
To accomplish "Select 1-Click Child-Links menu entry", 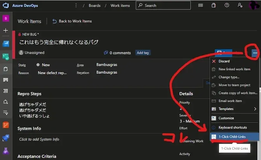I will [x=232, y=137].
